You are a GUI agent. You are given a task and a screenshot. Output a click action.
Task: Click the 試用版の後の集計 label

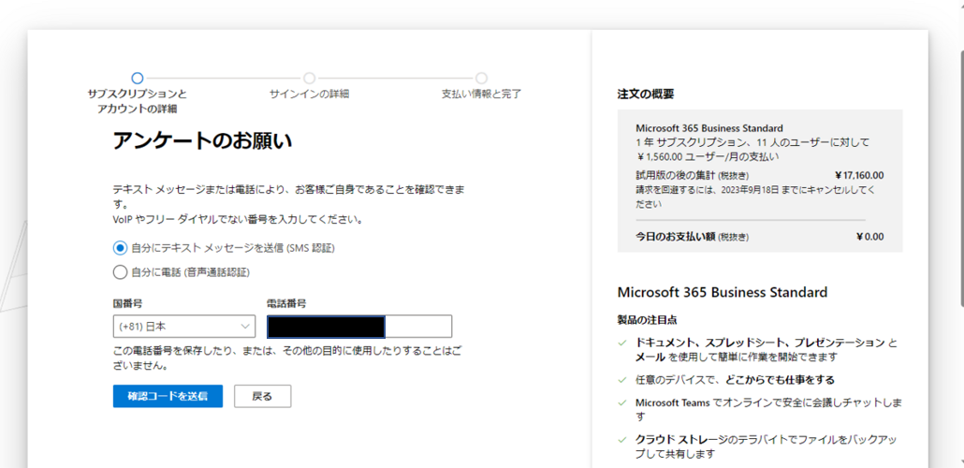click(x=693, y=175)
